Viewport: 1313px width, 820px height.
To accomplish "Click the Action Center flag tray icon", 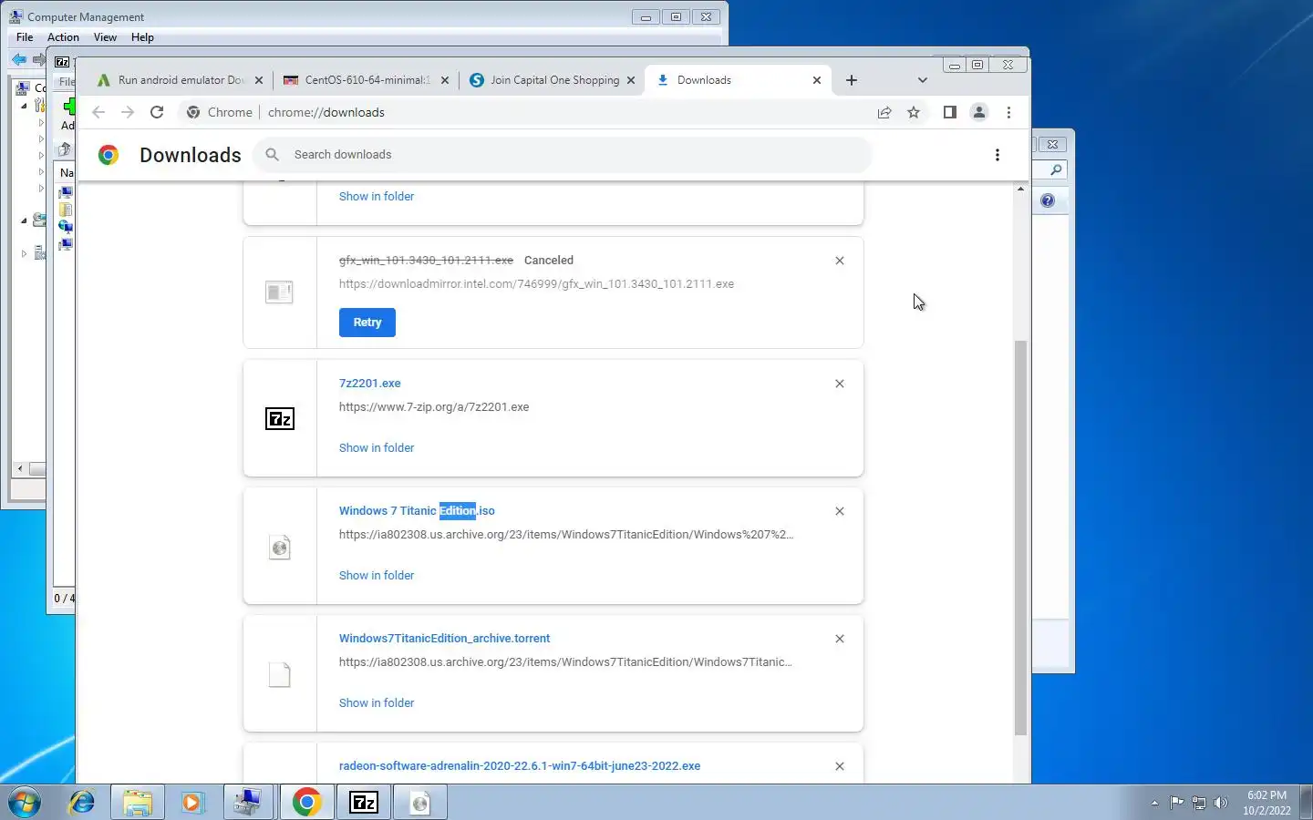I will coord(1177,803).
